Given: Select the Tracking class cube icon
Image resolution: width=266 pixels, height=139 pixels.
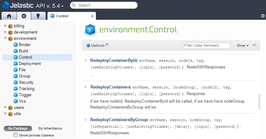Looking at the screenshot, I should [15, 89].
